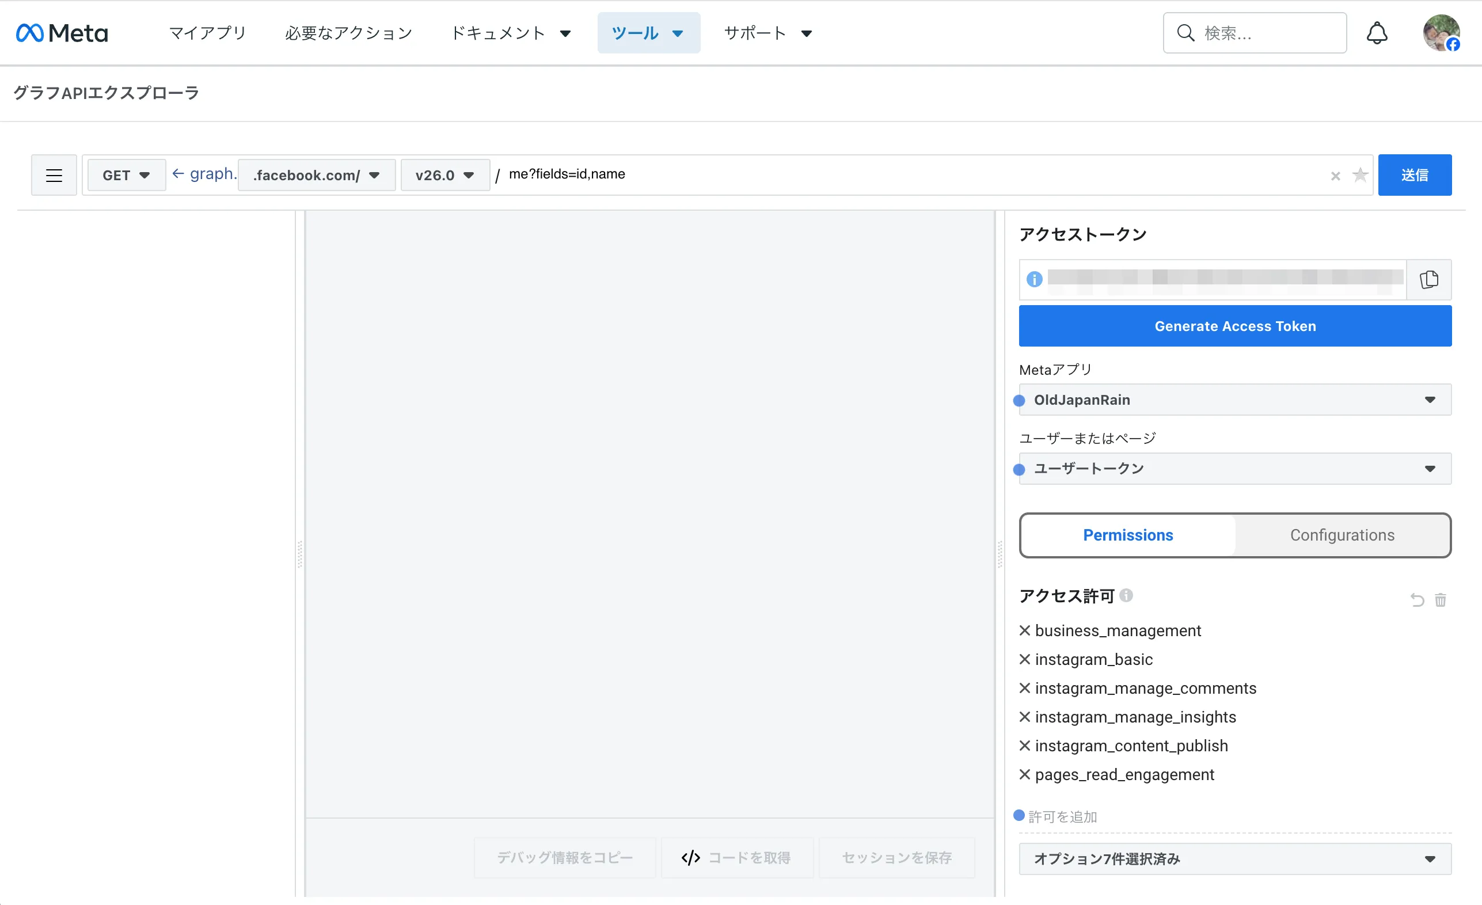
Task: Open 必要なアクション page
Action: coord(348,32)
